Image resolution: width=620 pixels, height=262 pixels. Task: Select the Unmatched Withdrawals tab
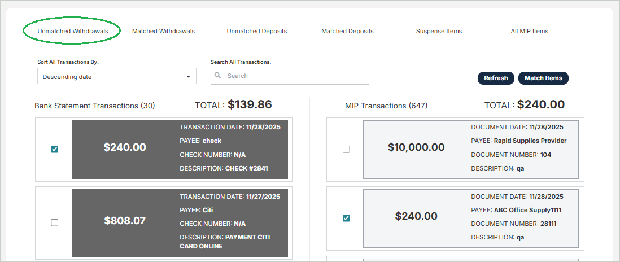coord(72,31)
